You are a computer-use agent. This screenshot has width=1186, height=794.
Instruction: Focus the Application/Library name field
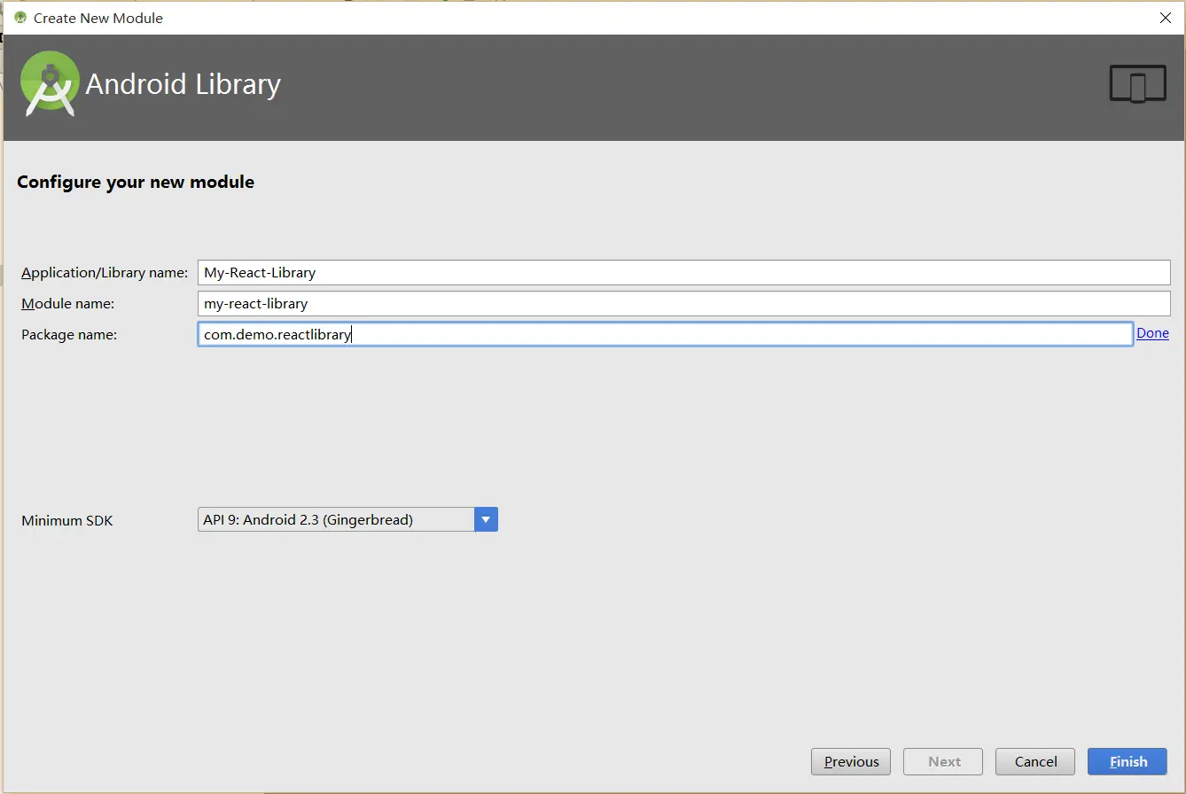pyautogui.click(x=683, y=272)
